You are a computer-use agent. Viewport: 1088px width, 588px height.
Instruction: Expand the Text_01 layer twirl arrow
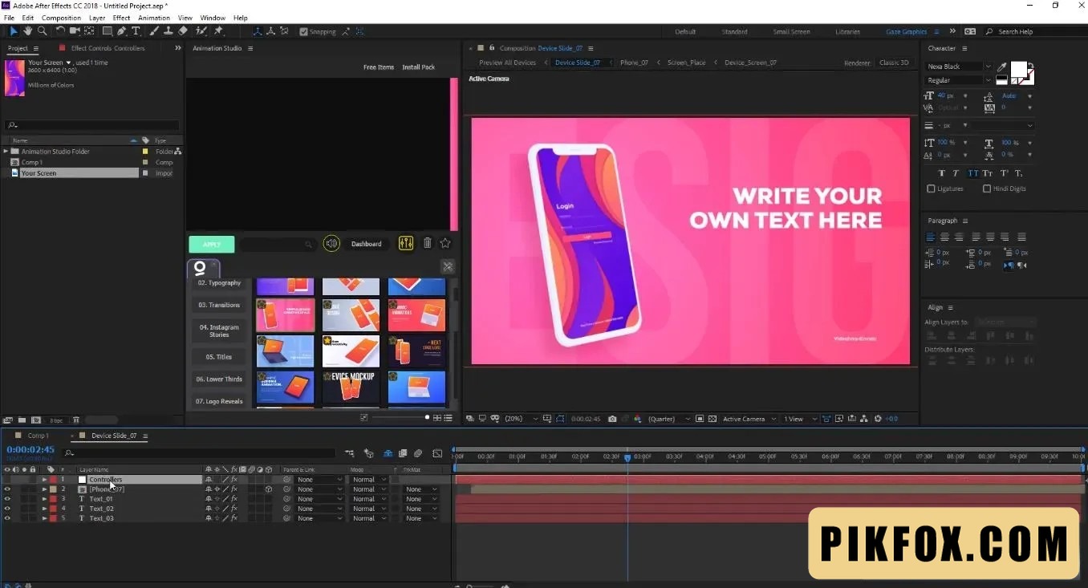click(44, 499)
